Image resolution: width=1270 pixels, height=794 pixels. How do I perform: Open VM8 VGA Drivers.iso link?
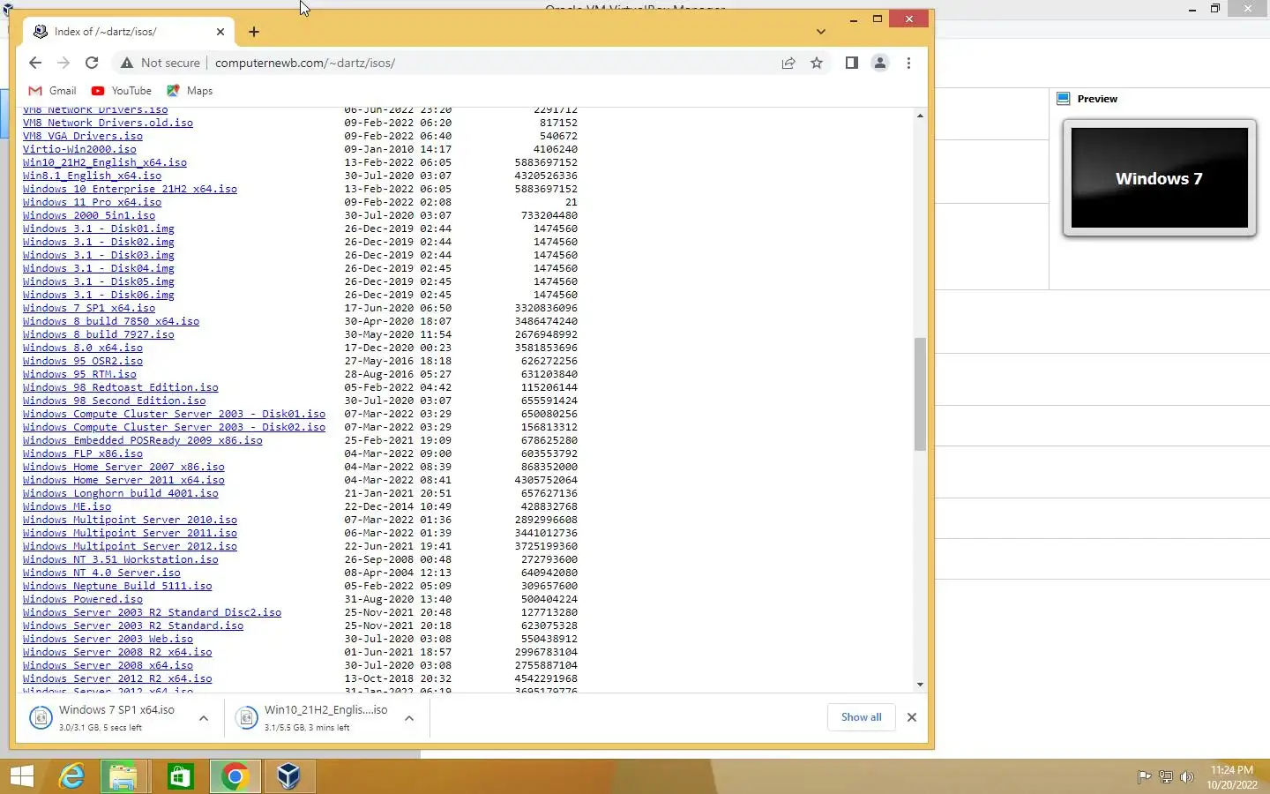coord(83,136)
